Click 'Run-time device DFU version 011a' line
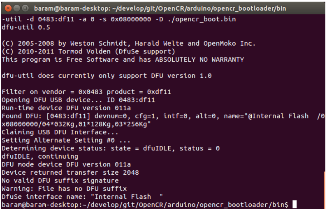 [x=66, y=108]
